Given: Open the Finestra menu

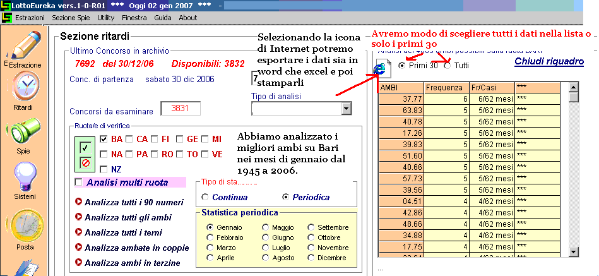Looking at the screenshot, I should [x=134, y=18].
